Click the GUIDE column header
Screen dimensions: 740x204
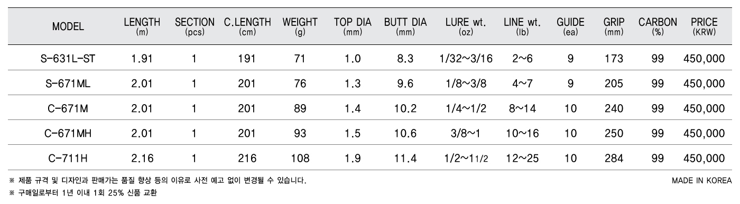click(570, 26)
